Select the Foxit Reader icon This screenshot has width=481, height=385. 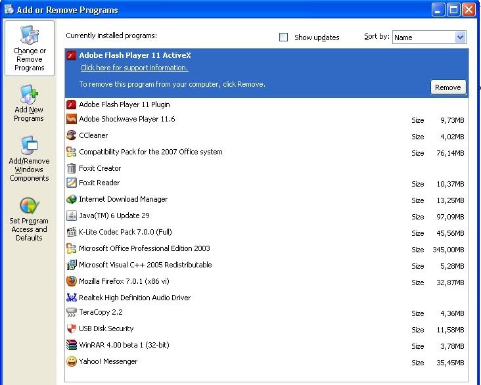[72, 183]
